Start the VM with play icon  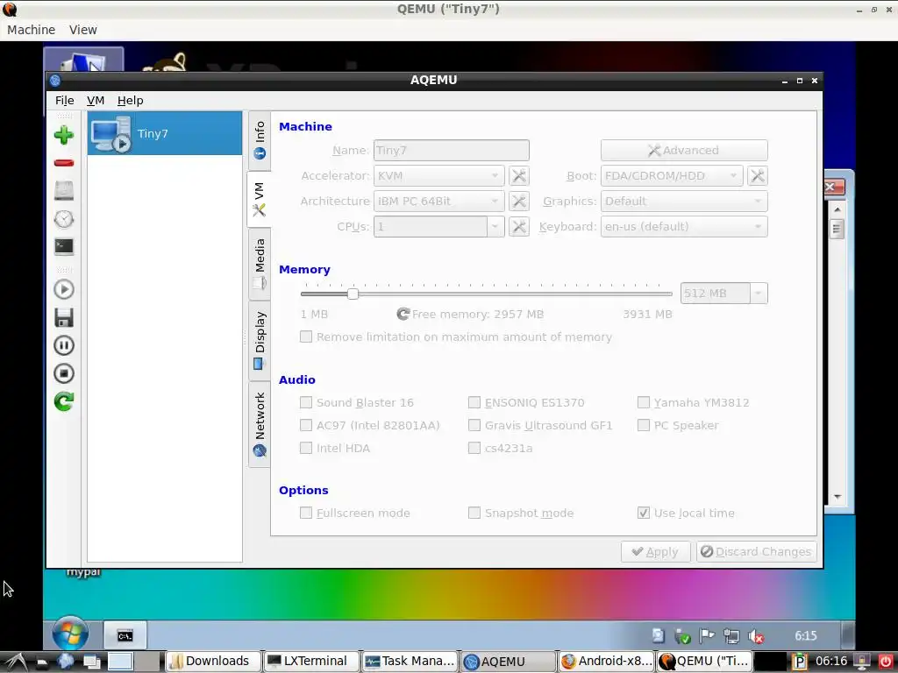click(x=63, y=289)
